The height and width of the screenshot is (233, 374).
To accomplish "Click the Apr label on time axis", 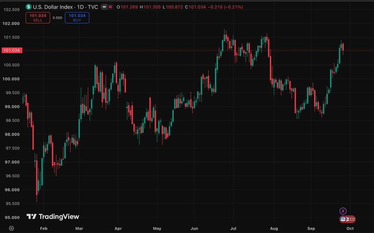I will click(x=118, y=229).
